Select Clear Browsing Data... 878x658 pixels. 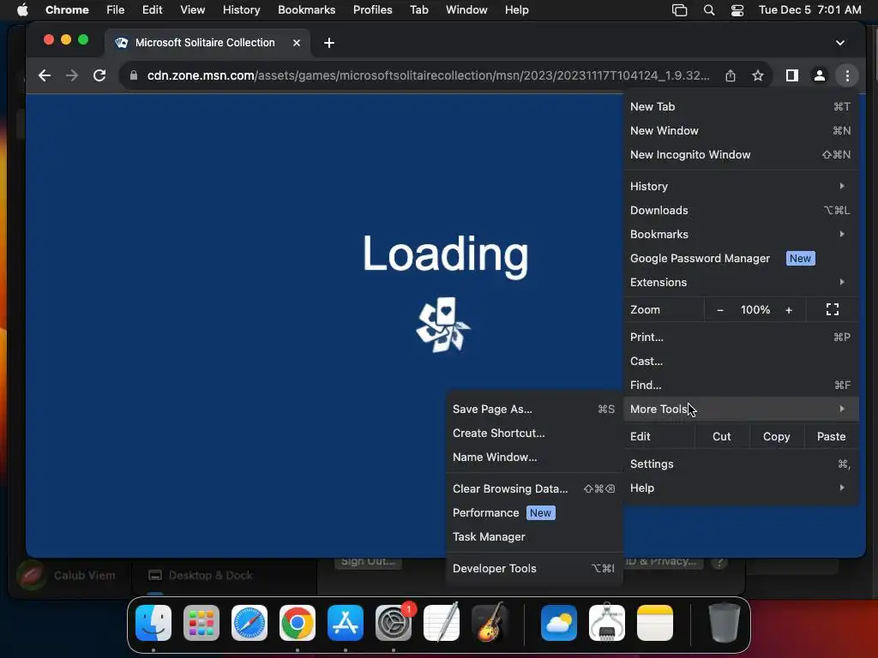(533, 489)
